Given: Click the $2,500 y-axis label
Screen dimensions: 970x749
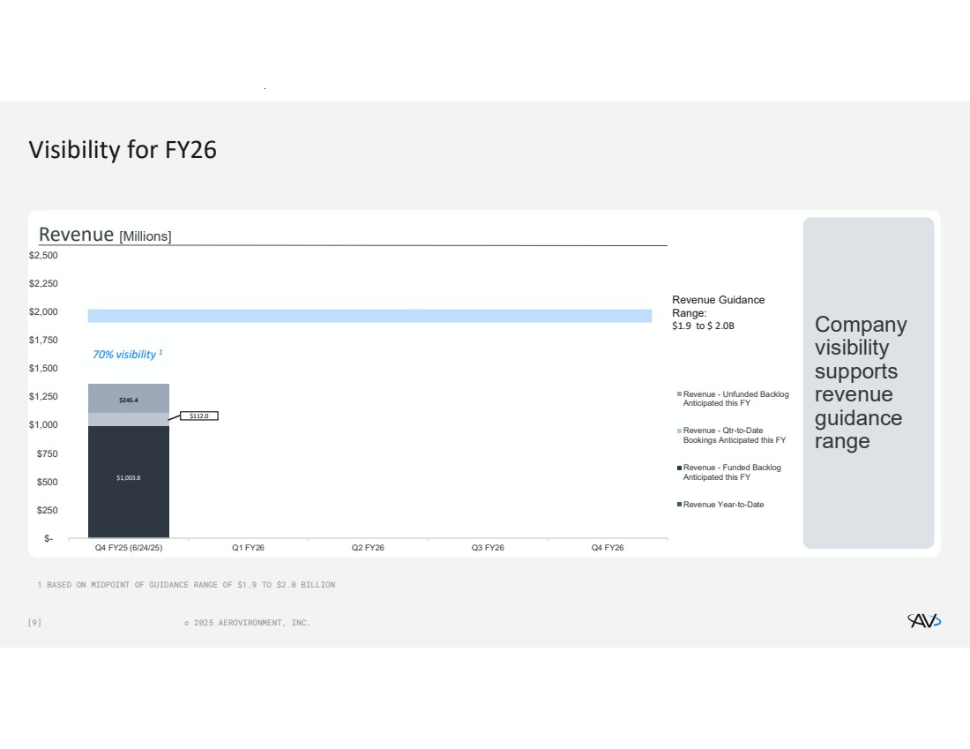Looking at the screenshot, I should pos(43,256).
